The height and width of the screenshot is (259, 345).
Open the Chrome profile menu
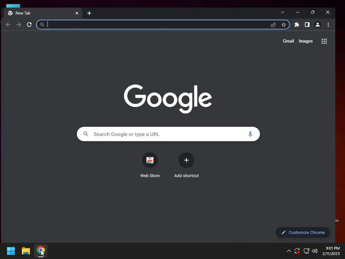coord(317,25)
